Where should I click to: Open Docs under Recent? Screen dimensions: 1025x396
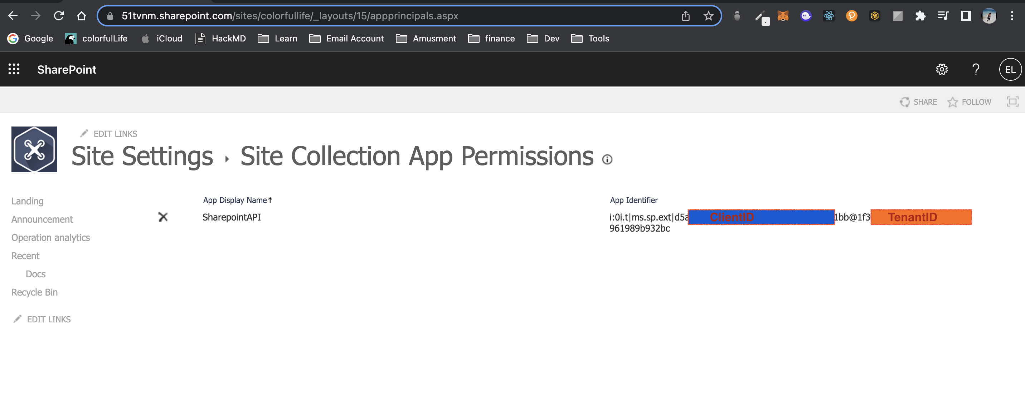[x=35, y=274]
